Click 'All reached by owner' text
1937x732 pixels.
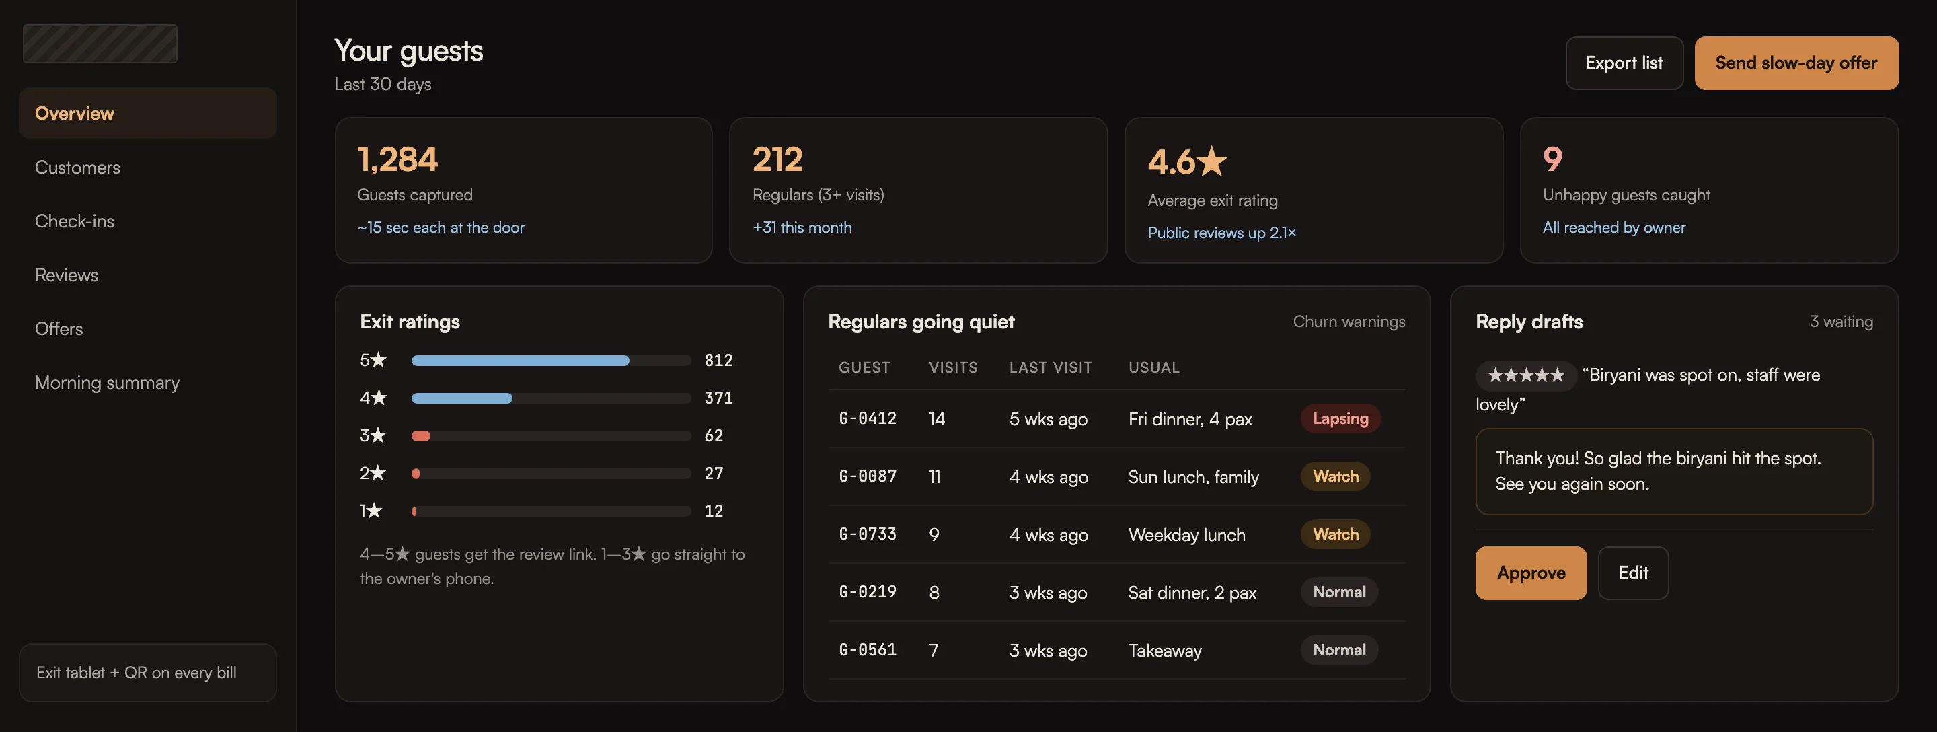tap(1613, 227)
